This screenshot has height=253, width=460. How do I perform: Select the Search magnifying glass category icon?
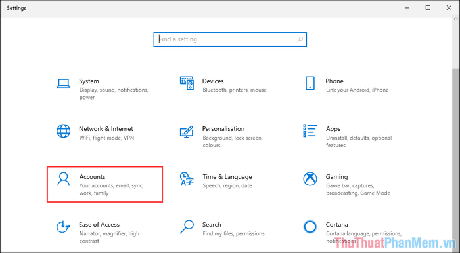click(x=187, y=227)
